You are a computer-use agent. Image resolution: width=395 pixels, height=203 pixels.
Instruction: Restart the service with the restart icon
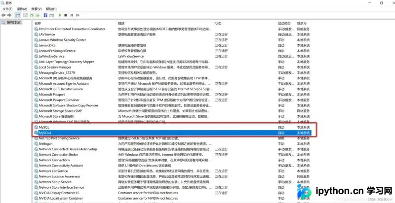point(78,15)
